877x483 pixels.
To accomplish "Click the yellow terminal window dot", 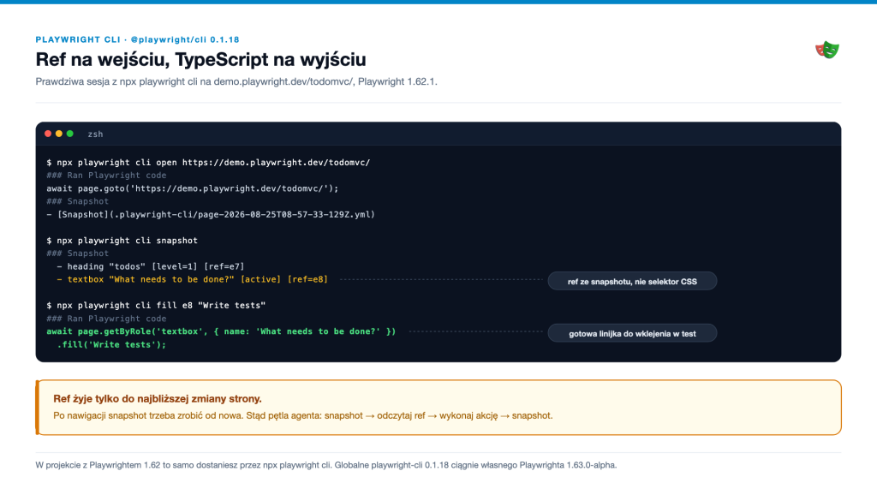I will tap(59, 134).
